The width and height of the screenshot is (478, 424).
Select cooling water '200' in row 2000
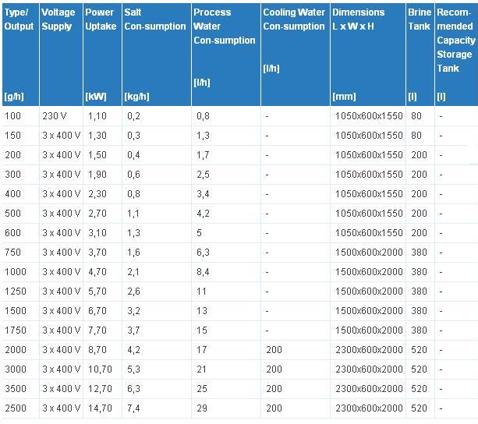point(274,350)
